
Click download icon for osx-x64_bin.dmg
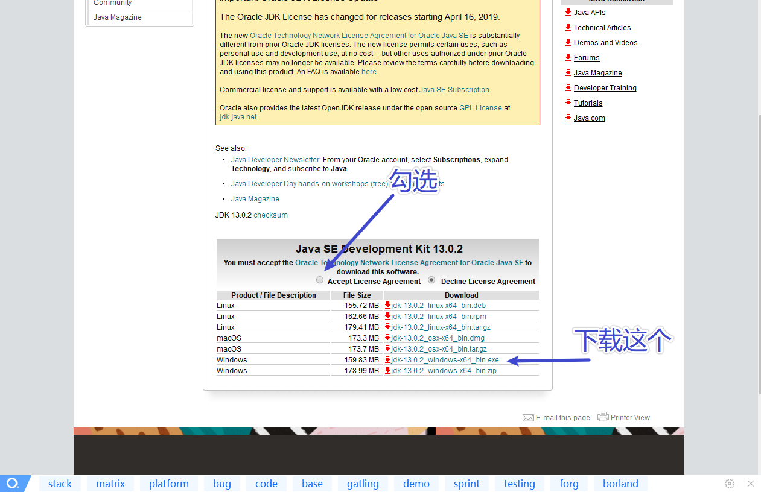[x=387, y=338]
